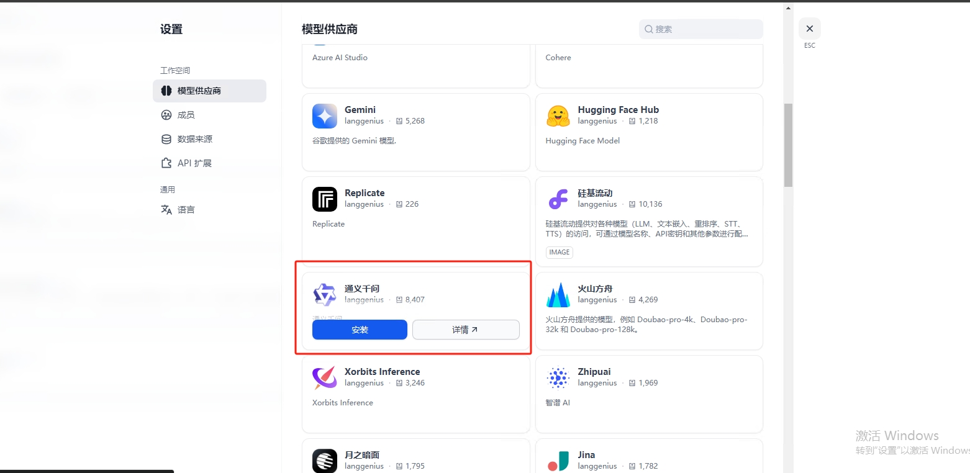Click the 1,969 install count on Zhipuai

tap(648, 383)
